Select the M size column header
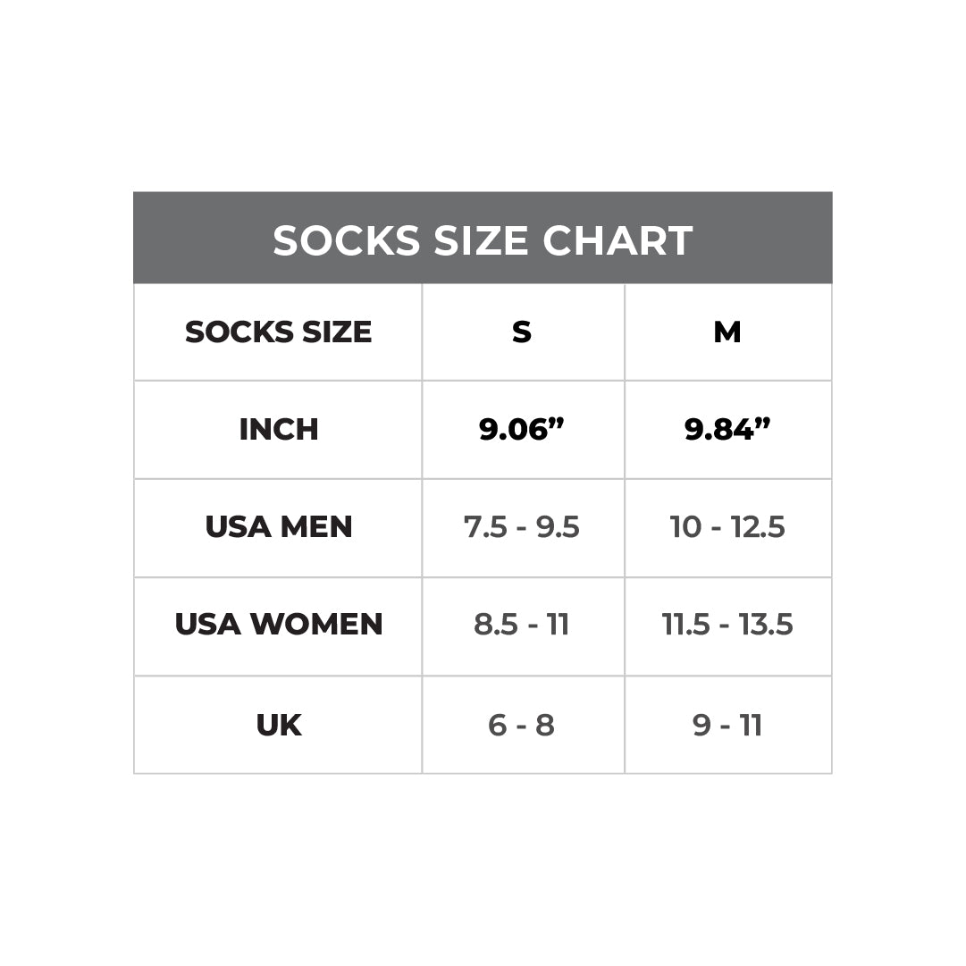 point(727,332)
